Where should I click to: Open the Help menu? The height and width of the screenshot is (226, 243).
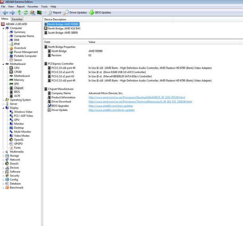coord(53,6)
